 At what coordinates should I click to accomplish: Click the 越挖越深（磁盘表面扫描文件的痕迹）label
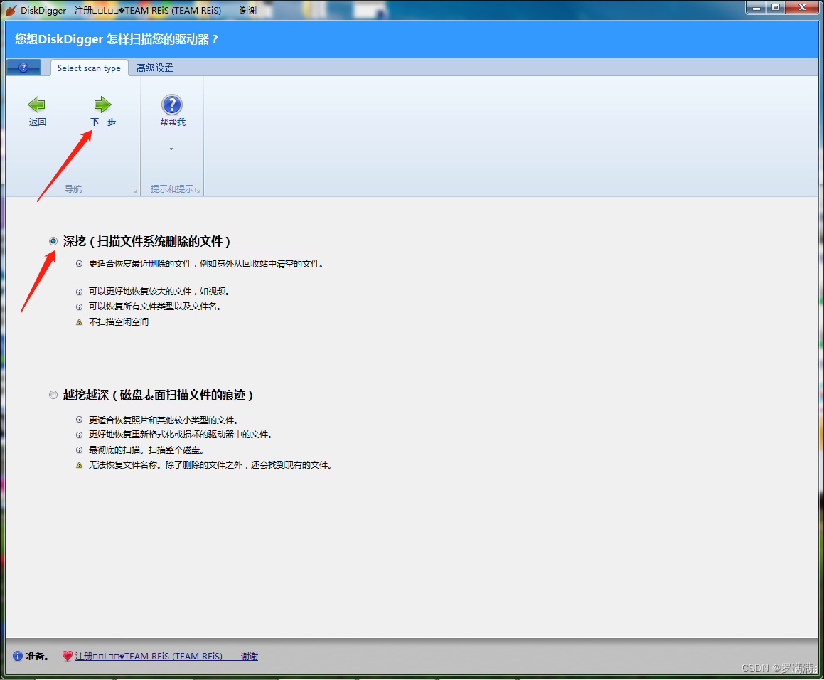pos(158,395)
